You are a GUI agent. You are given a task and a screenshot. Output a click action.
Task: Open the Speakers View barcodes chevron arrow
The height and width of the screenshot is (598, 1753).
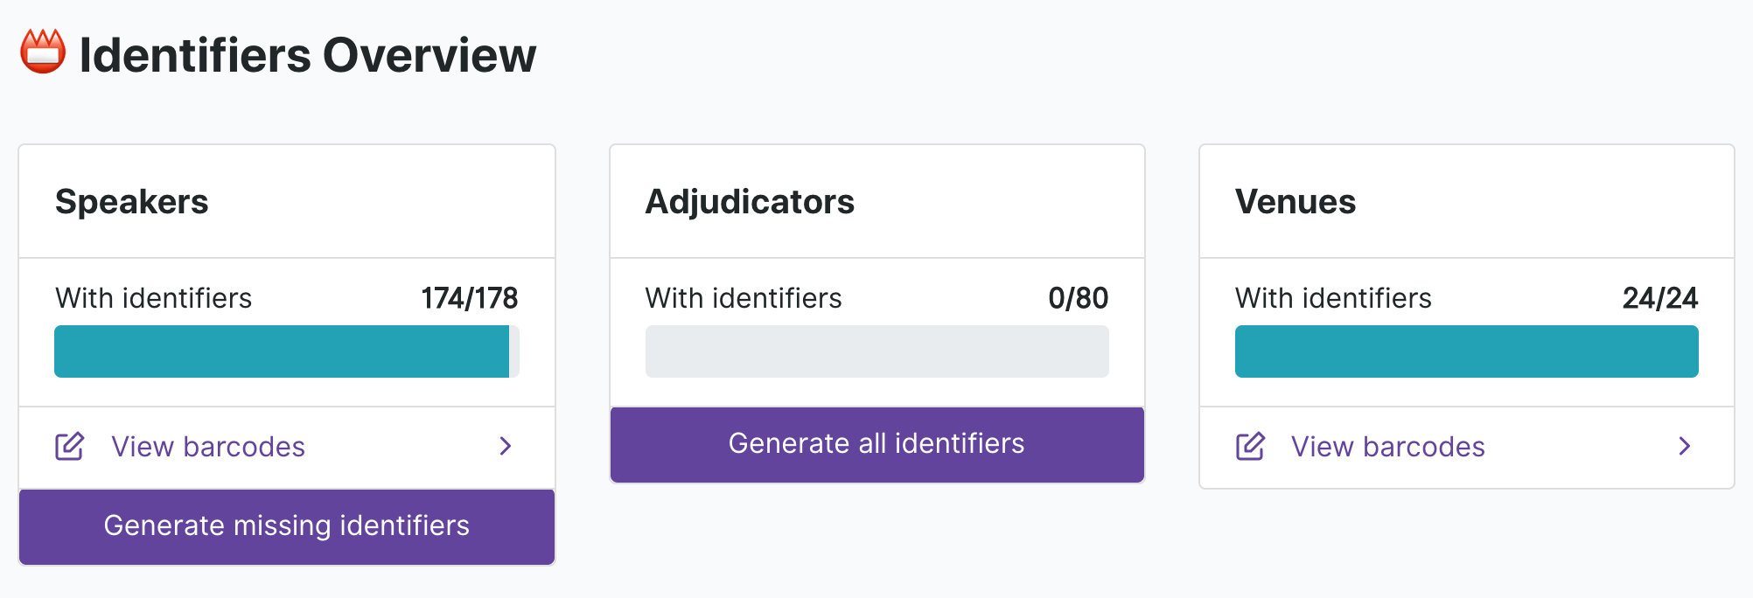click(506, 447)
